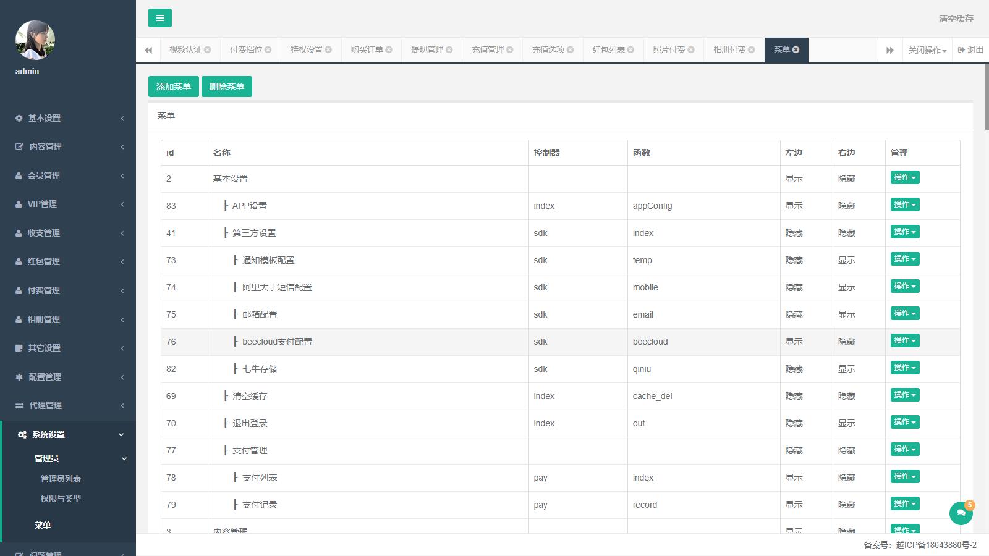The width and height of the screenshot is (989, 556).
Task: Open 操作 dropdown for the APP设置 row
Action: pyautogui.click(x=904, y=204)
